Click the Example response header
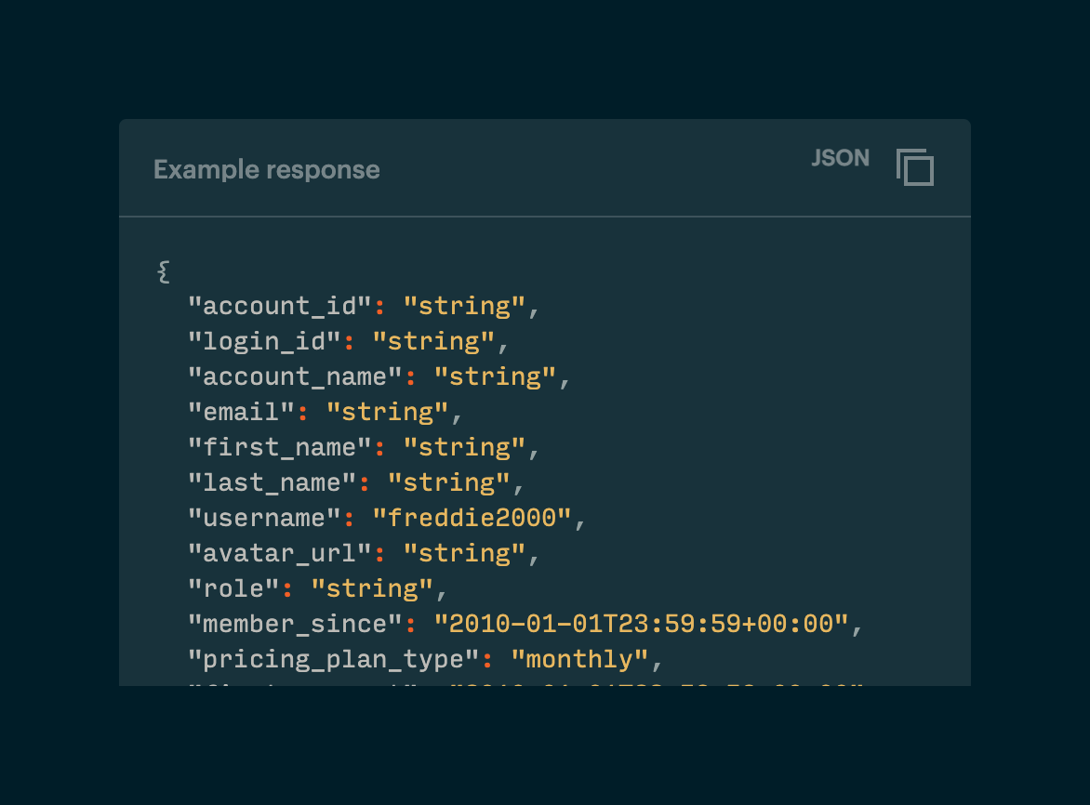The image size is (1090, 805). [267, 169]
